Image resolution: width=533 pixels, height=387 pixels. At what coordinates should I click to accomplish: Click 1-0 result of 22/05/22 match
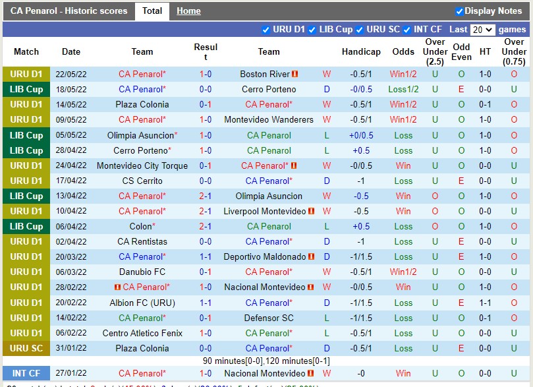click(x=206, y=74)
